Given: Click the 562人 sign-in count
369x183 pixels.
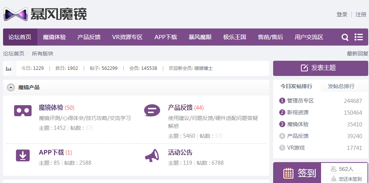Looking at the screenshot, I should (346, 169).
